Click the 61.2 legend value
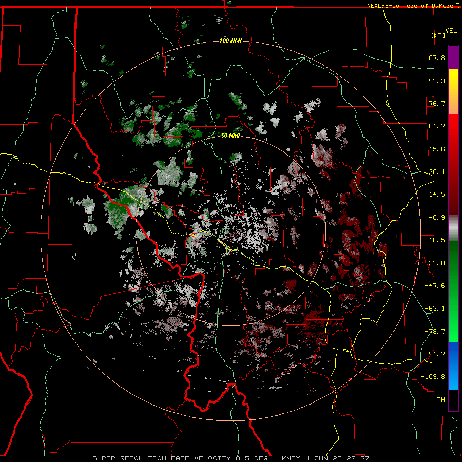The height and width of the screenshot is (462, 462). click(x=437, y=126)
